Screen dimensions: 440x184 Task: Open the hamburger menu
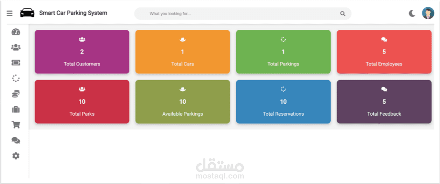pyautogui.click(x=9, y=13)
